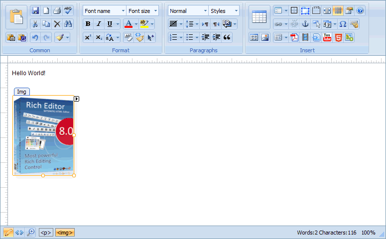Click the Insert Table icon
386x239 pixels.
point(259,17)
